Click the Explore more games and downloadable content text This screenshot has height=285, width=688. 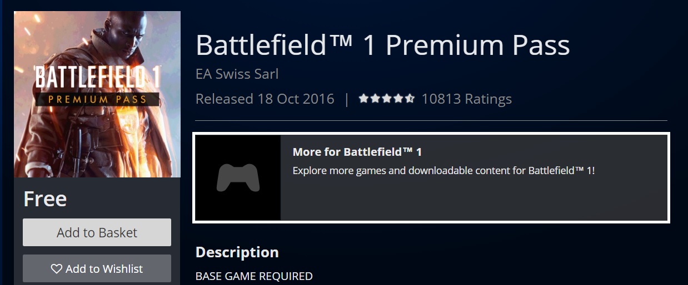[443, 170]
